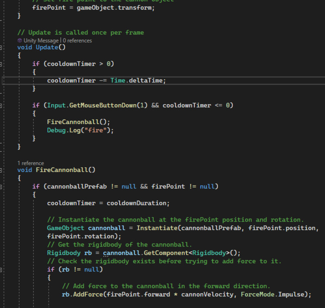Click rb in the if (rb != null) line
This screenshot has width=325, height=308.
65,269
